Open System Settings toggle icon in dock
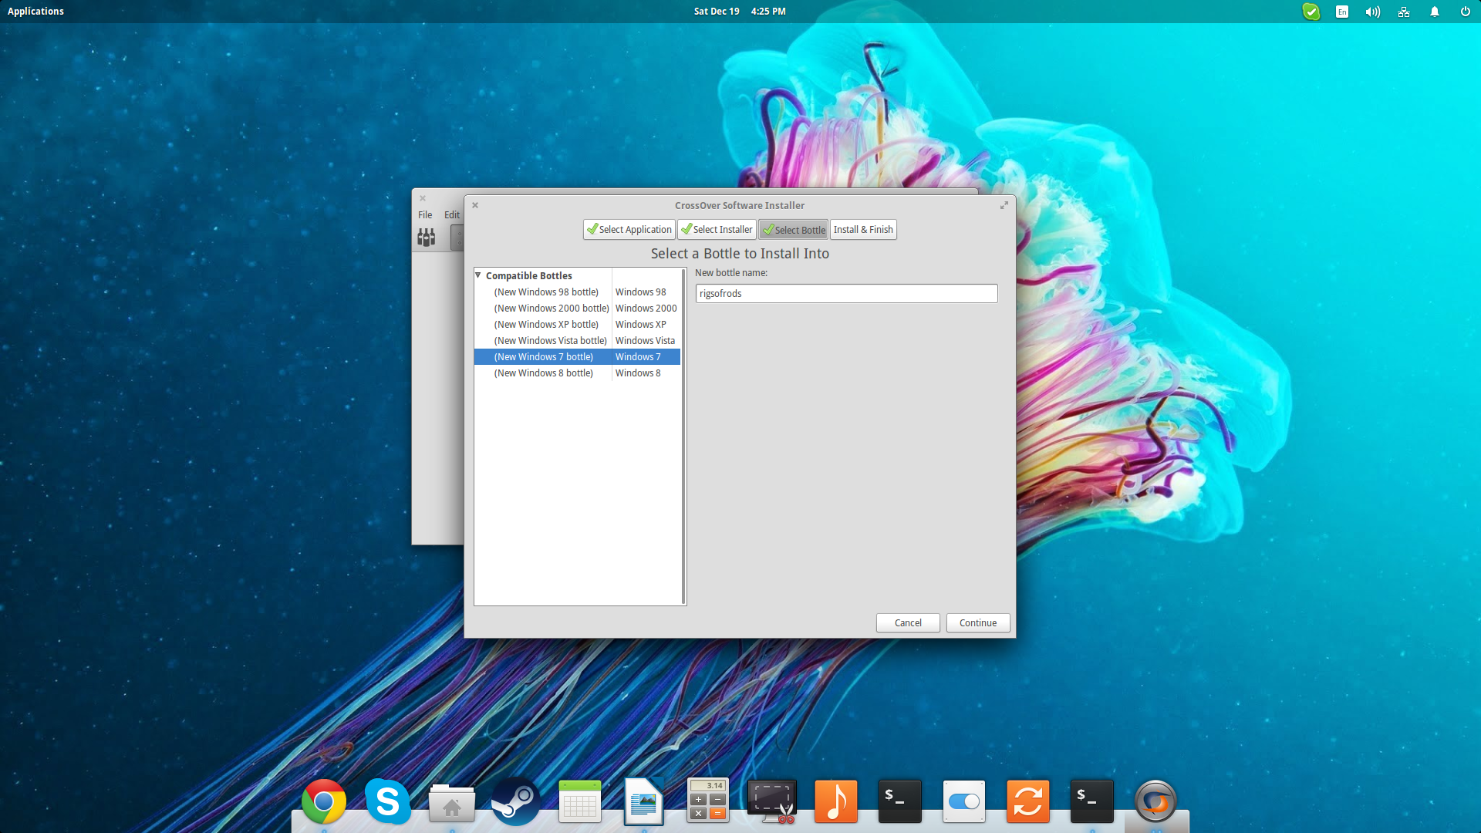1481x833 pixels. [x=964, y=802]
